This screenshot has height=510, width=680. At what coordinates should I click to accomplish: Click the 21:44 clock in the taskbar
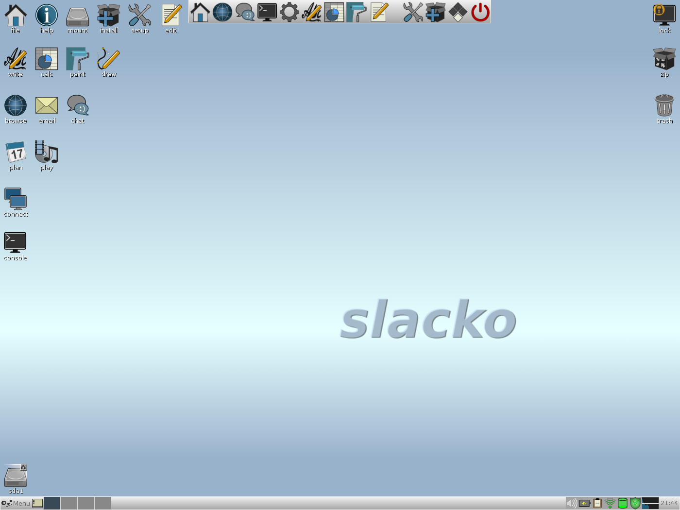(669, 503)
